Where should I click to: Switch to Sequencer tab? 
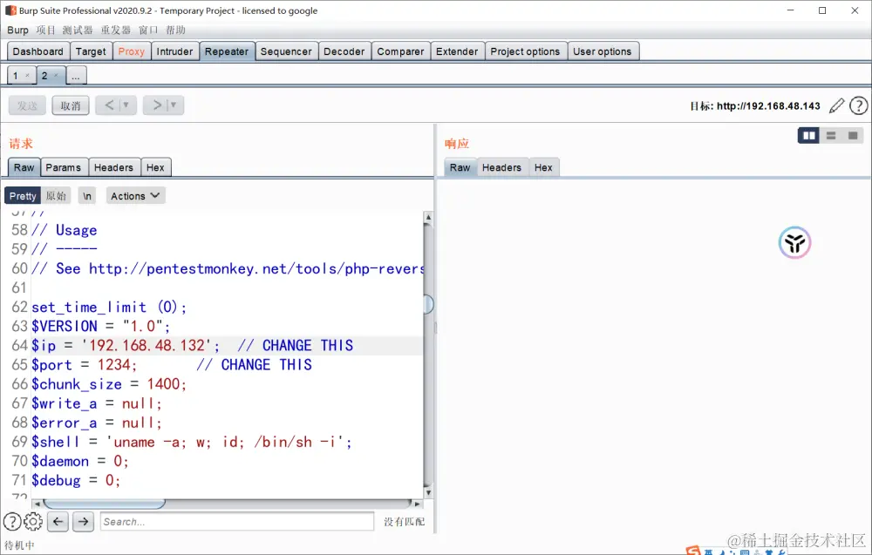click(286, 51)
